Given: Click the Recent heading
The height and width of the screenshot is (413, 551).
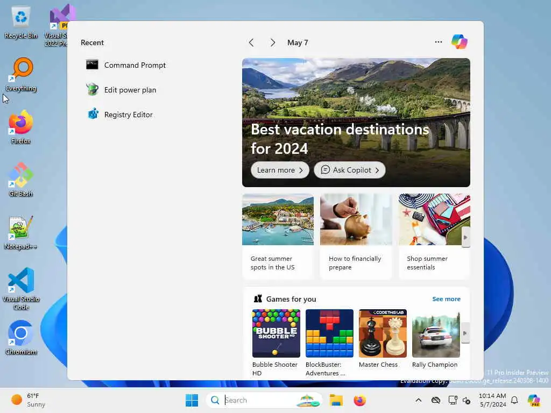Looking at the screenshot, I should point(92,42).
